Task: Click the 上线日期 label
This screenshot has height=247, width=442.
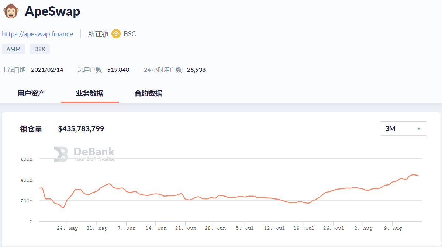Action: (x=14, y=70)
